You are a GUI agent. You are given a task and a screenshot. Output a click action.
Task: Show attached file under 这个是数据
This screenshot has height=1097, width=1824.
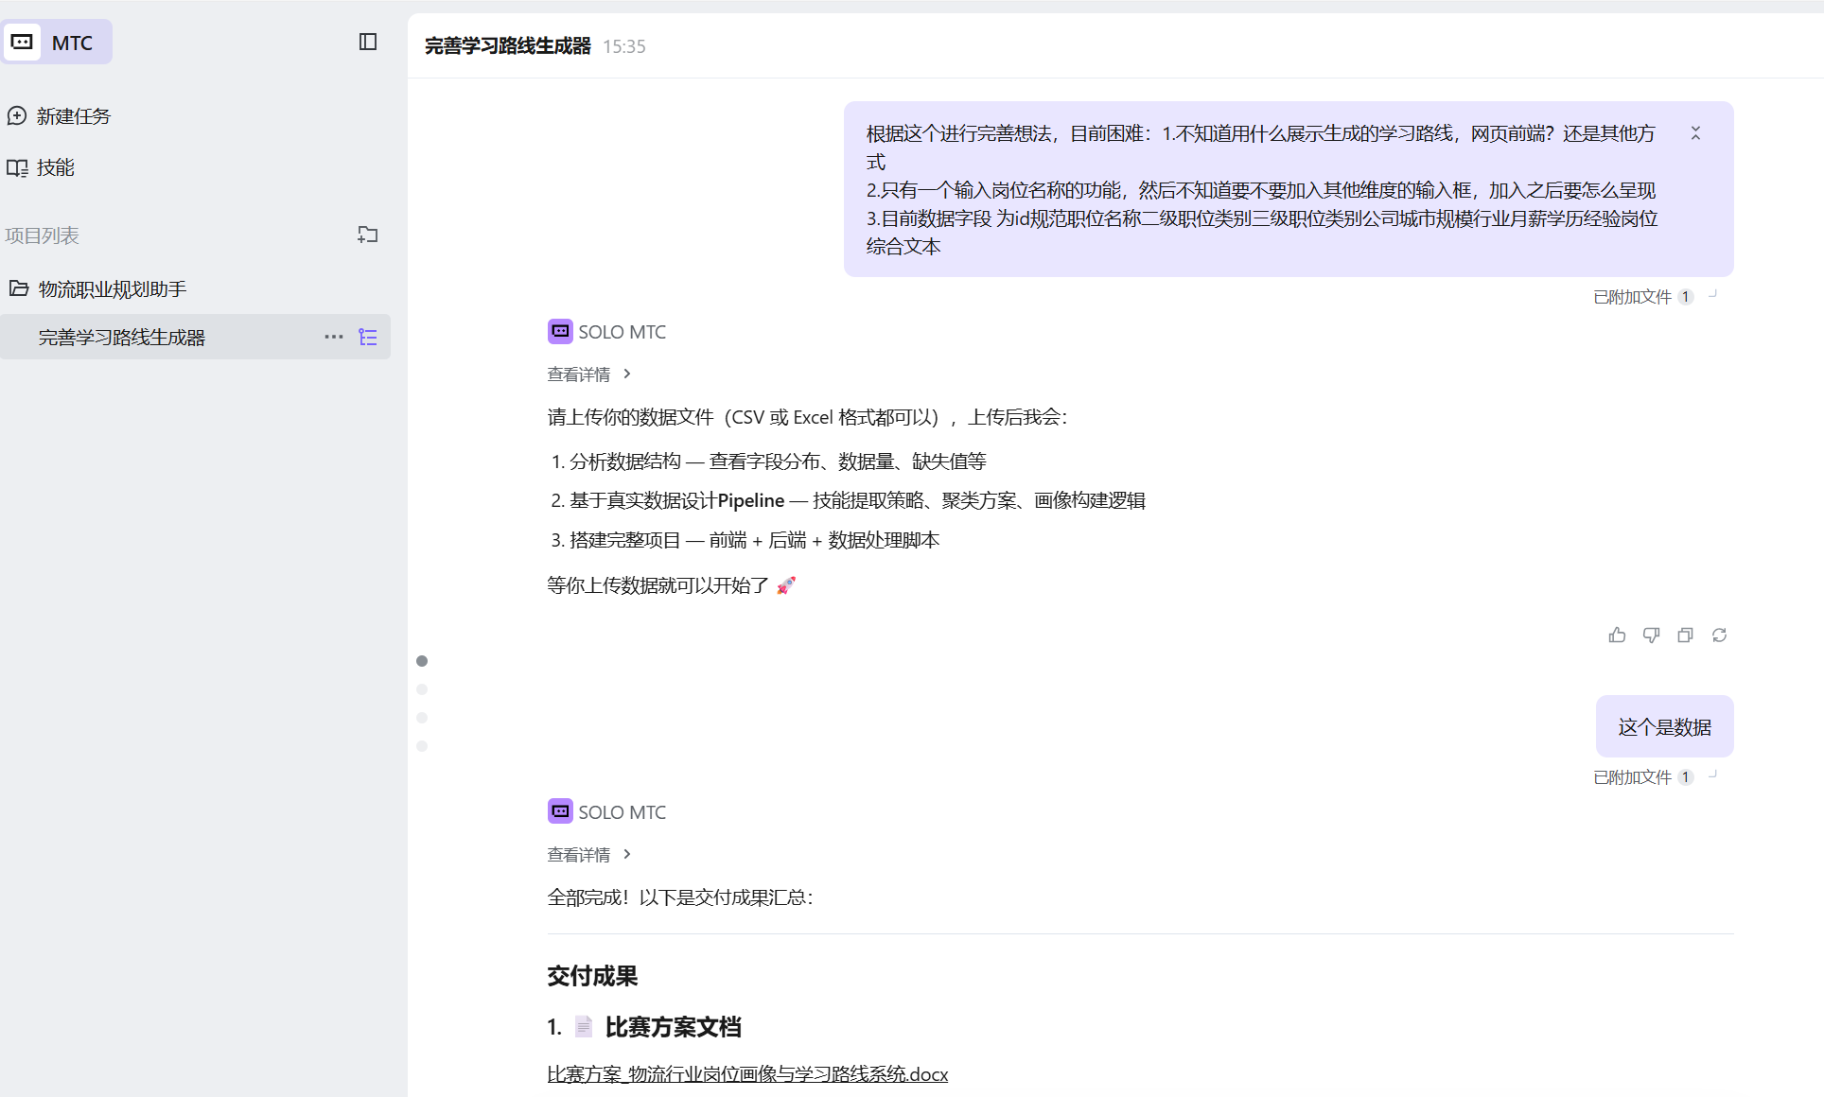[x=1642, y=777]
